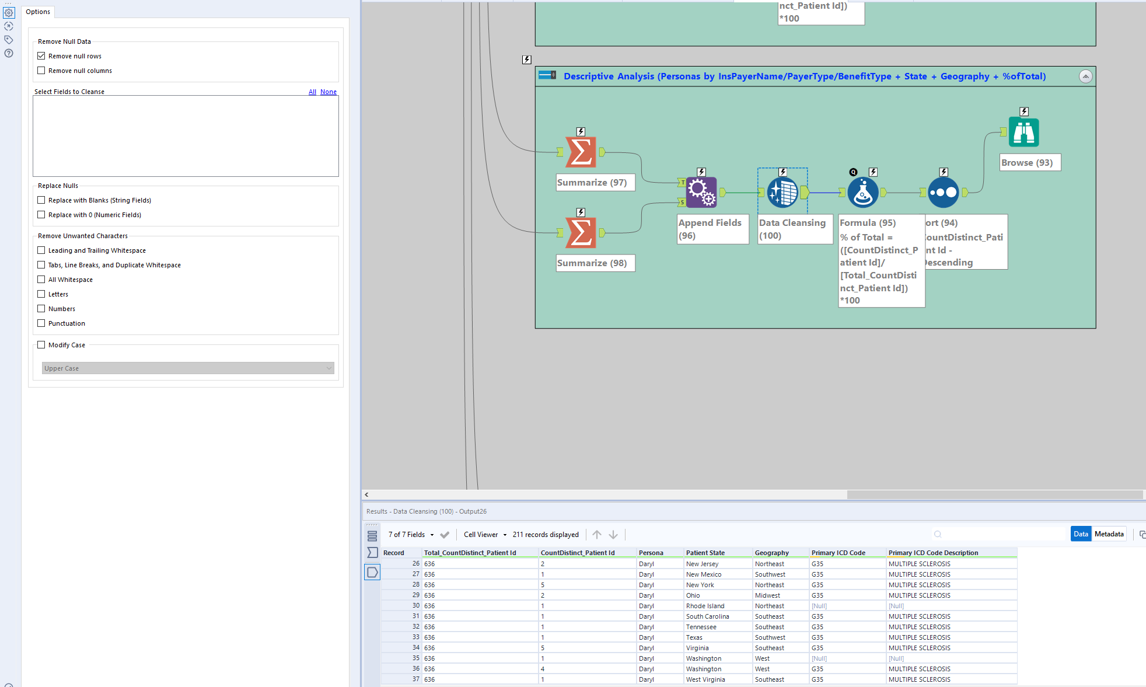
Task: Toggle Remove null rows checkbox
Action: [43, 55]
